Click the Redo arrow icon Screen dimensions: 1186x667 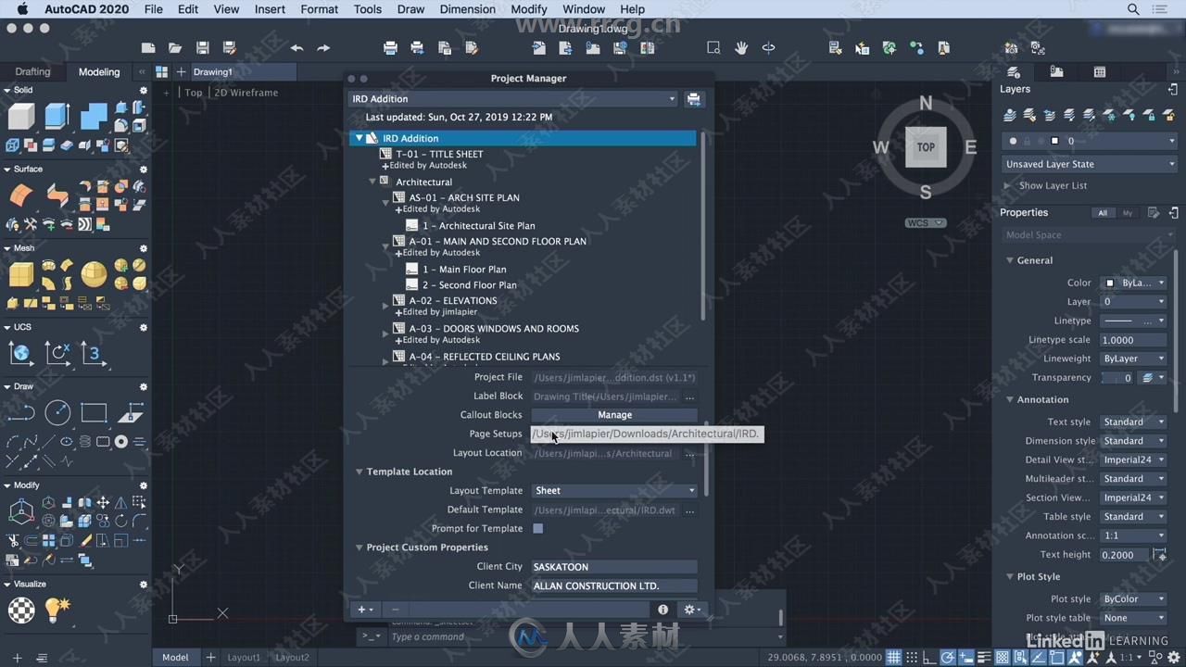(323, 48)
